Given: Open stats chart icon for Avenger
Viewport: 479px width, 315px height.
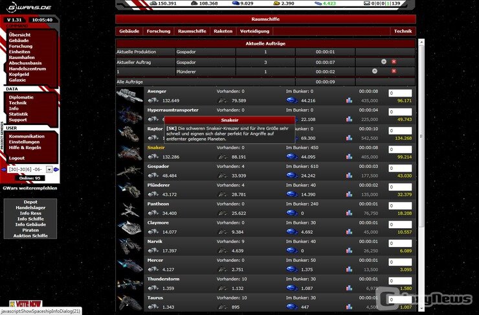Looking at the screenshot, I should tap(349, 100).
